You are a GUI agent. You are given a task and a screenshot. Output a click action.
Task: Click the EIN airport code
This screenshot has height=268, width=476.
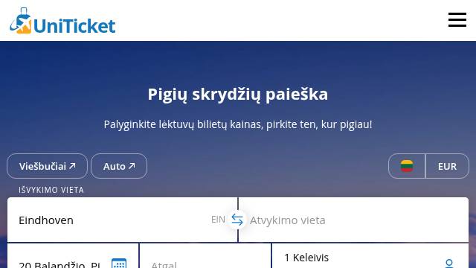218,220
